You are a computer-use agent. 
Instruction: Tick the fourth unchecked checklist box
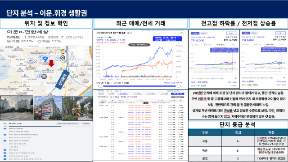click(5, 147)
